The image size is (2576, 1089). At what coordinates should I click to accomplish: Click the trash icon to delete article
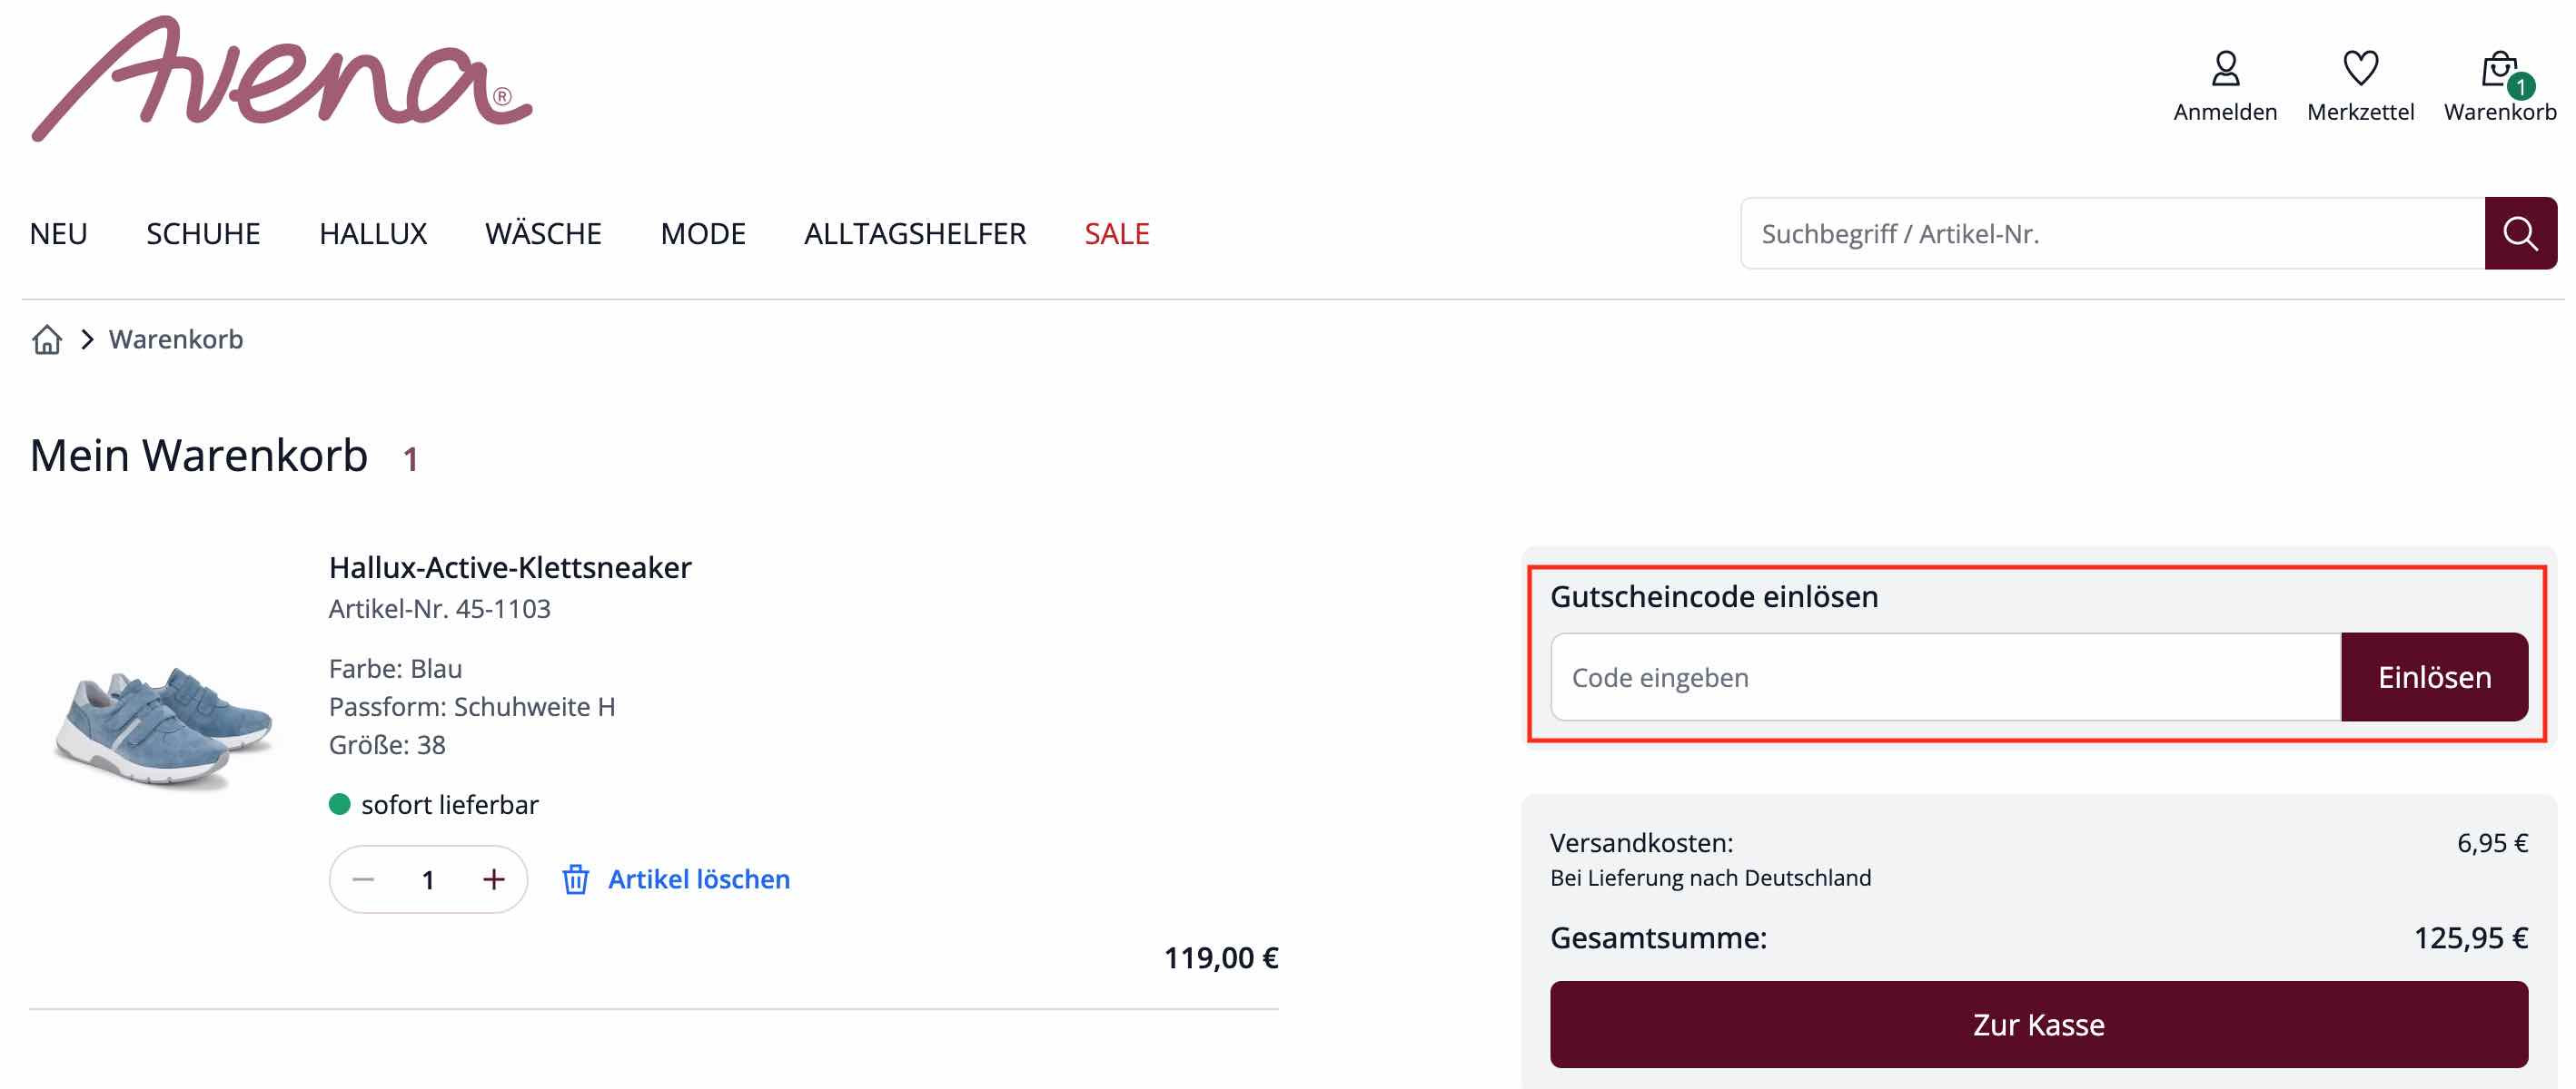[x=575, y=879]
